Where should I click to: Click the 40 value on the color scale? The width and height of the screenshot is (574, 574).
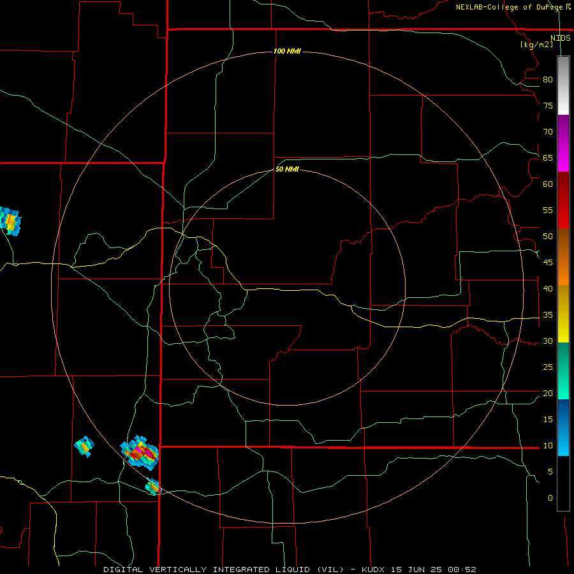[548, 289]
